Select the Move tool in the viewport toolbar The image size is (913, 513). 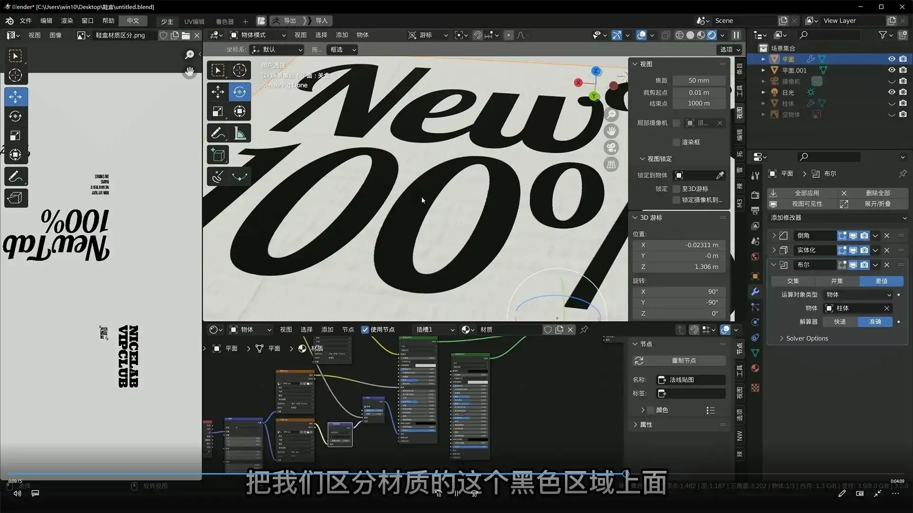(218, 92)
